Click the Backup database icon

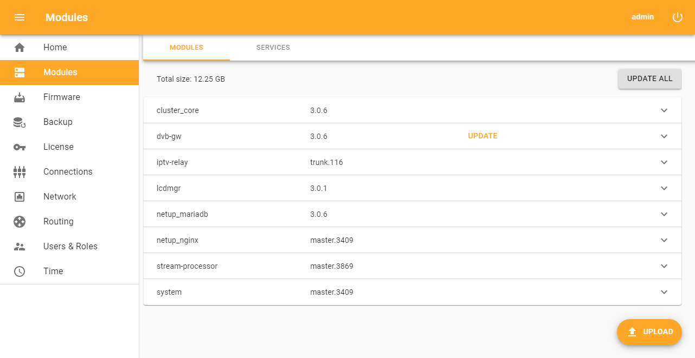tap(20, 122)
